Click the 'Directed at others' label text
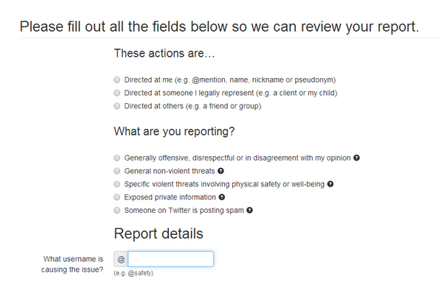Image resolution: width=441 pixels, height=282 pixels. point(192,106)
